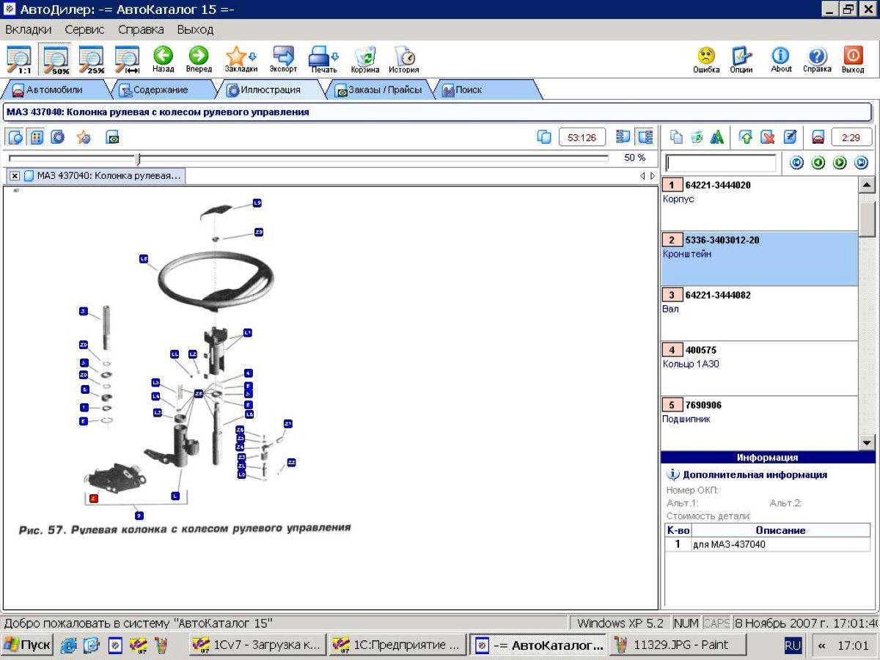The height and width of the screenshot is (660, 880).
Task: Click the About info icon
Action: click(x=781, y=60)
